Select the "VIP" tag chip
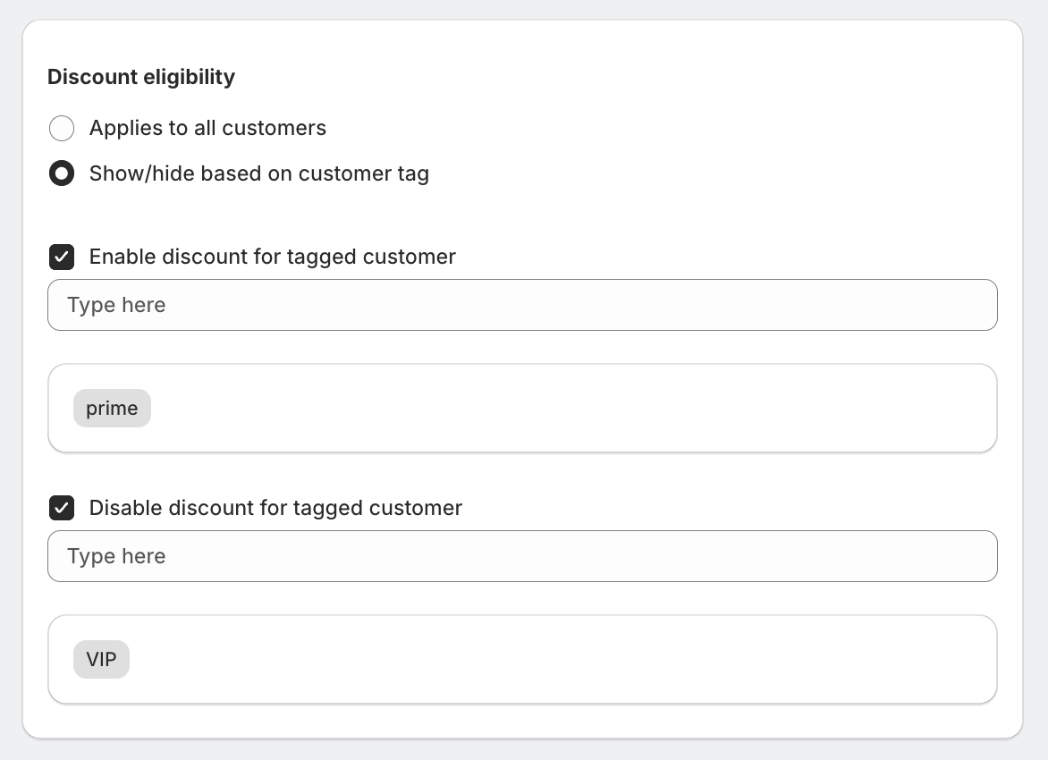 101,660
